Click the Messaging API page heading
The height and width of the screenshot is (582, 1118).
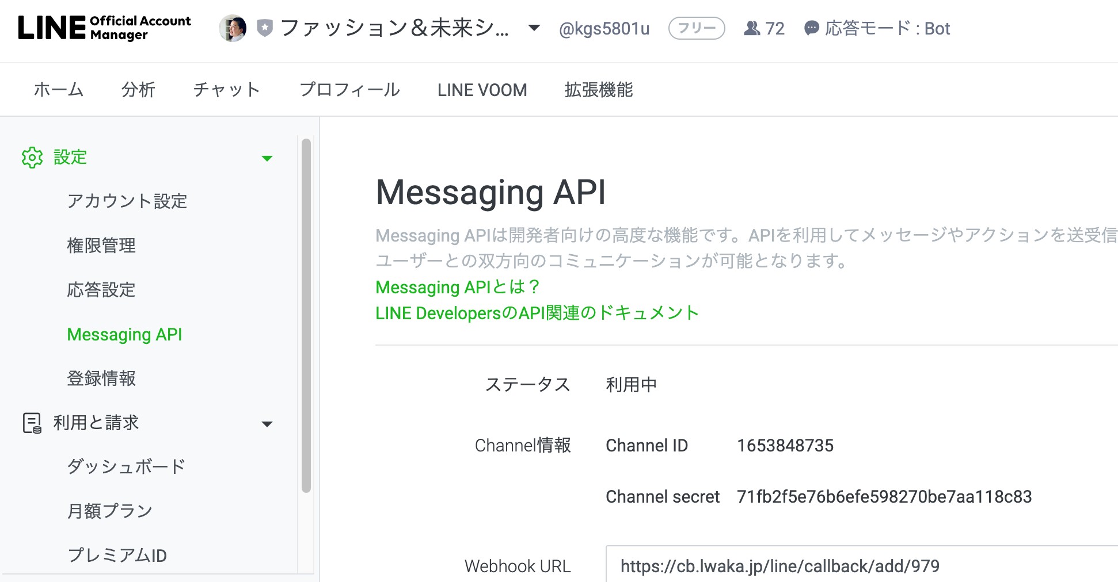[490, 192]
